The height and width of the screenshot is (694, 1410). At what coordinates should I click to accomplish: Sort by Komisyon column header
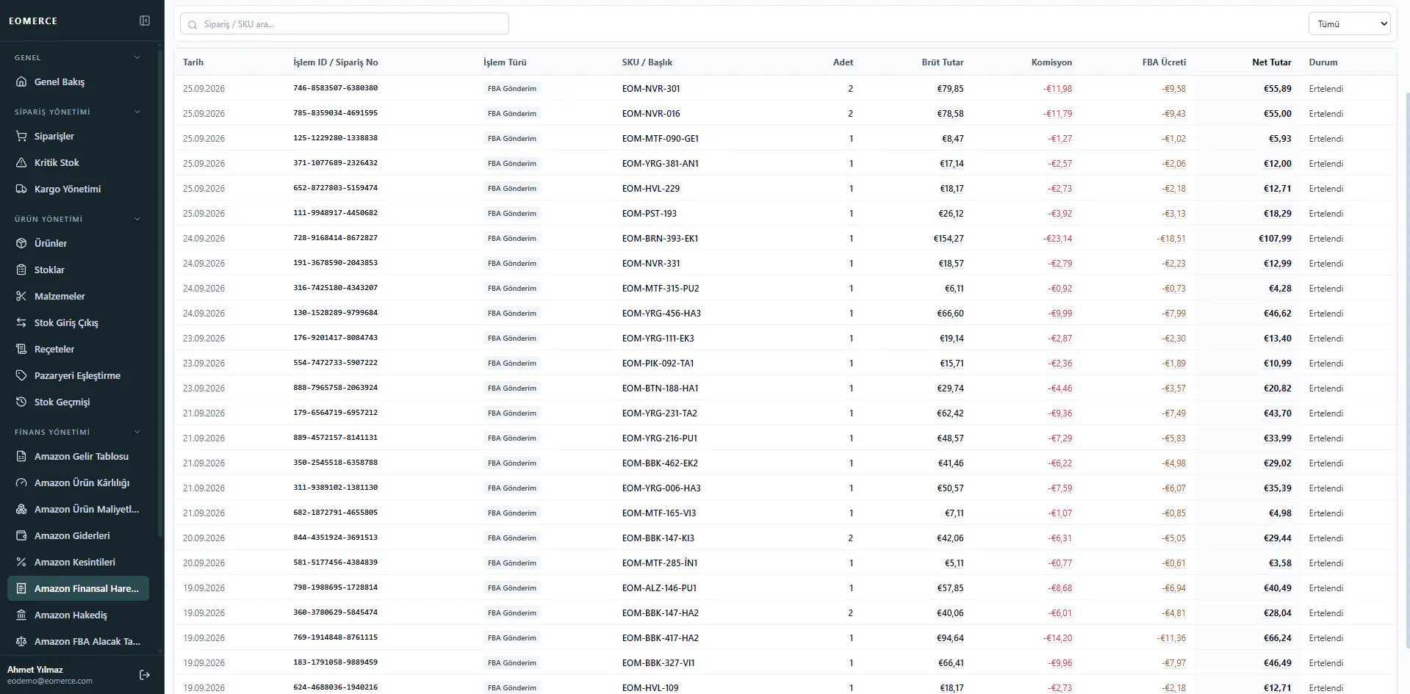coord(1051,62)
